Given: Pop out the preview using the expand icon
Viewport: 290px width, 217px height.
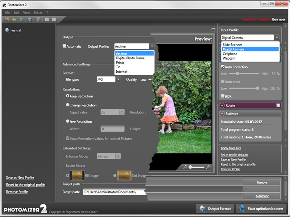Looking at the screenshot, I should click(x=213, y=30).
